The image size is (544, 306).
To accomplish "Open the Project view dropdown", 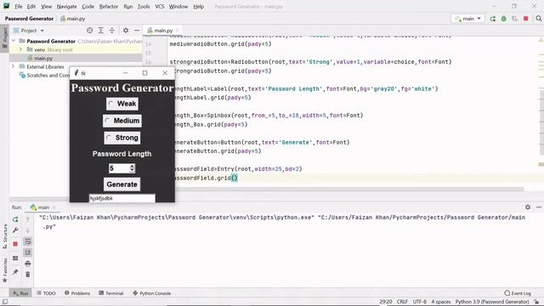I will click(29, 31).
